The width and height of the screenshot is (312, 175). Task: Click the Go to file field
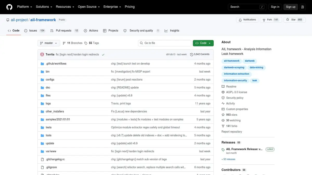(x=165, y=43)
